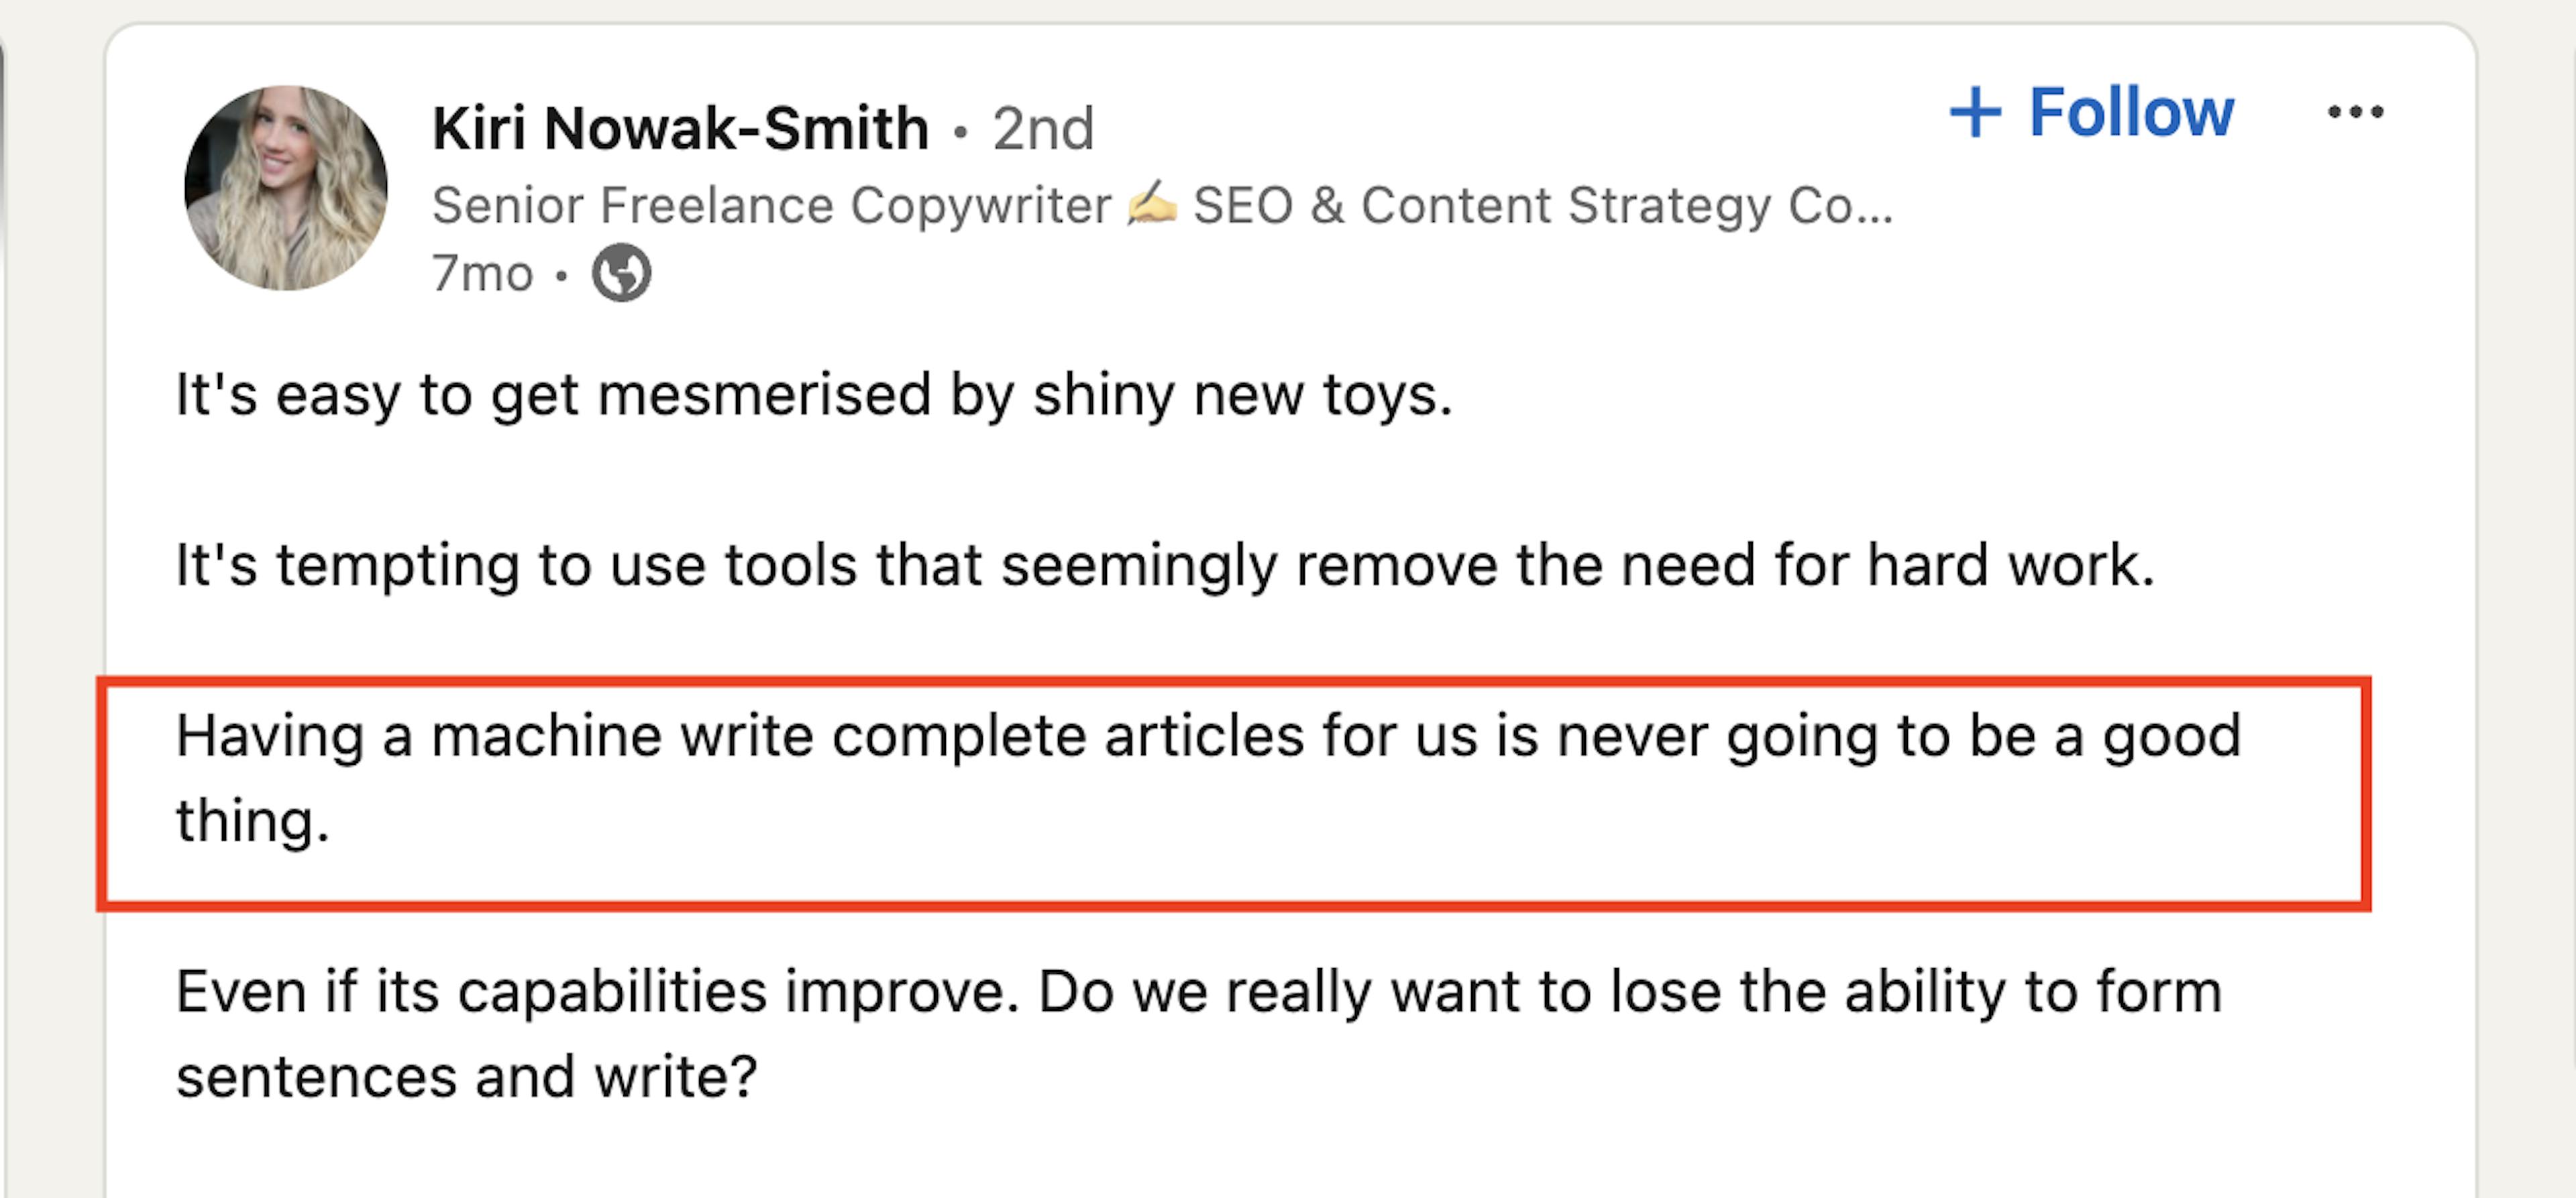Open the three-dot post options menu
Viewport: 2576px width, 1198px height.
tap(2355, 112)
